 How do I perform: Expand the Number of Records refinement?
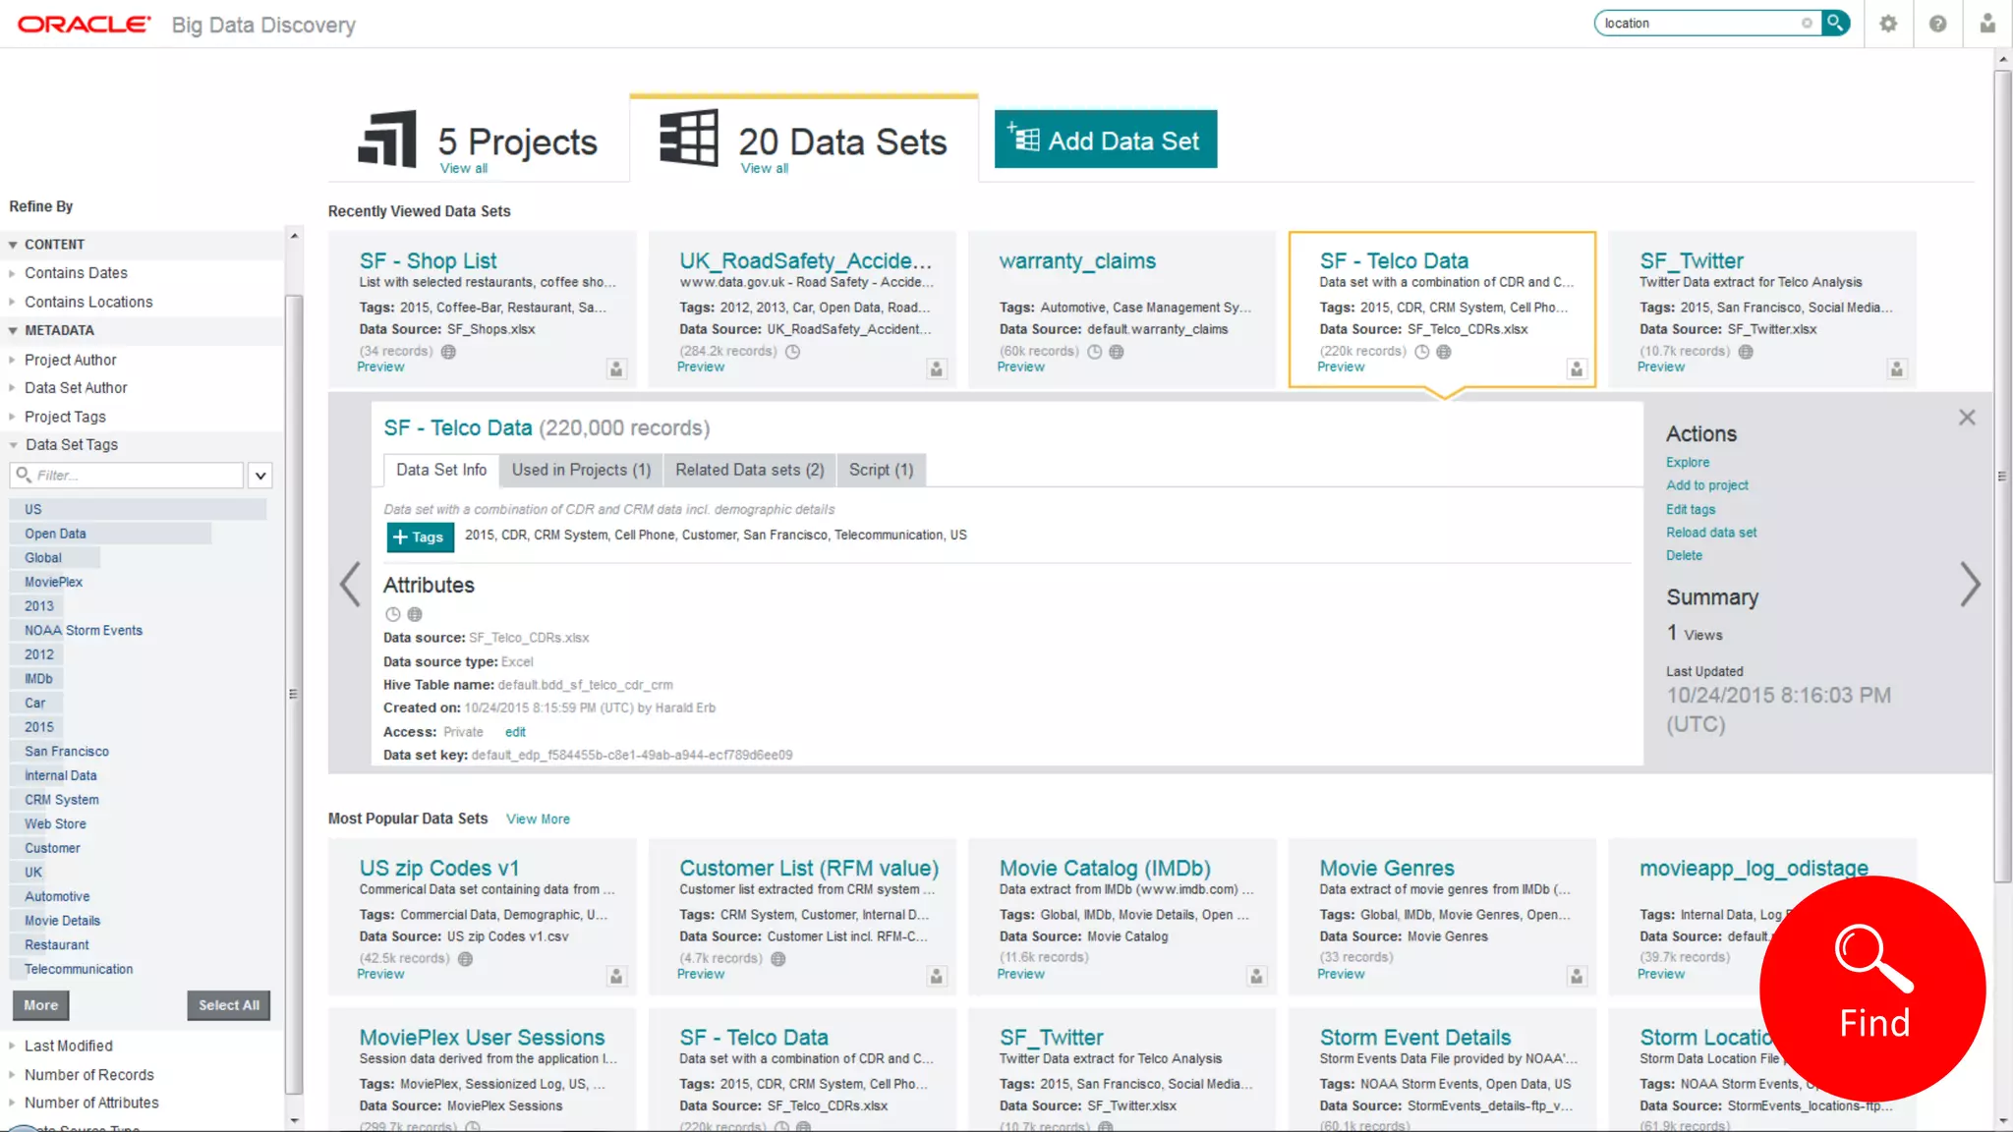tap(88, 1074)
